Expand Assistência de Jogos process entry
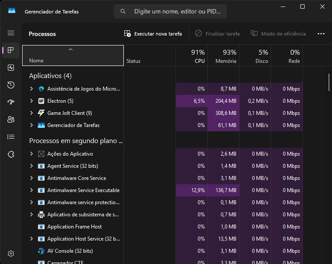 pyautogui.click(x=31, y=89)
